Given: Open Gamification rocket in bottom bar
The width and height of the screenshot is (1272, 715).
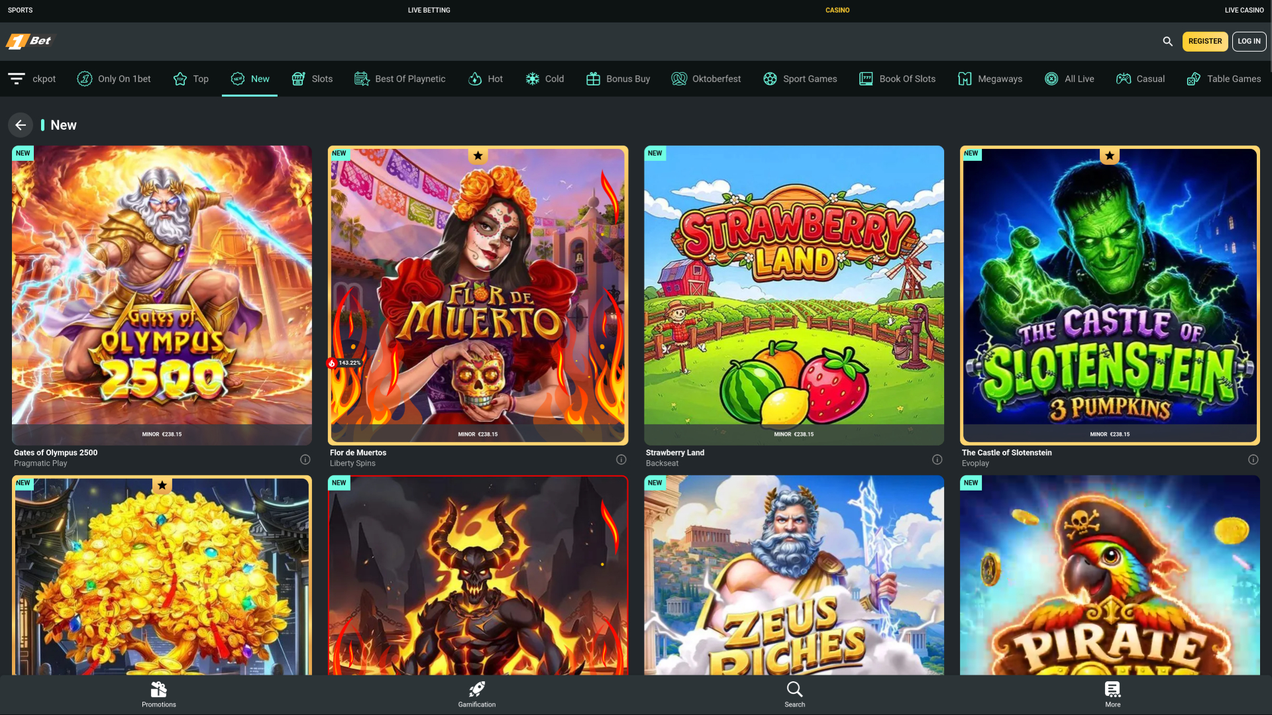Looking at the screenshot, I should pyautogui.click(x=477, y=694).
